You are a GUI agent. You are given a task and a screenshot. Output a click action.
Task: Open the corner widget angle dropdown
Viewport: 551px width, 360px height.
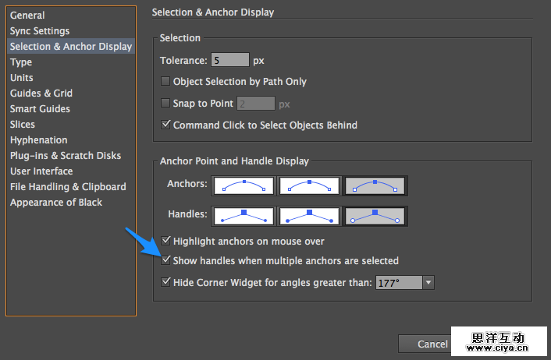click(x=428, y=282)
